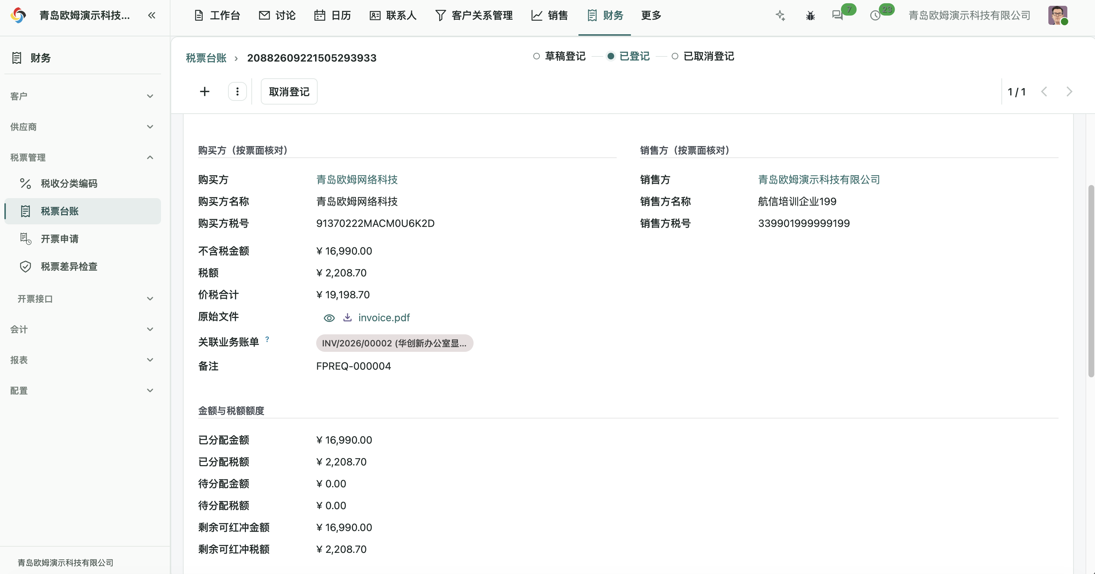Expand the 报表 sidebar section
Viewport: 1095px width, 574px height.
click(82, 360)
